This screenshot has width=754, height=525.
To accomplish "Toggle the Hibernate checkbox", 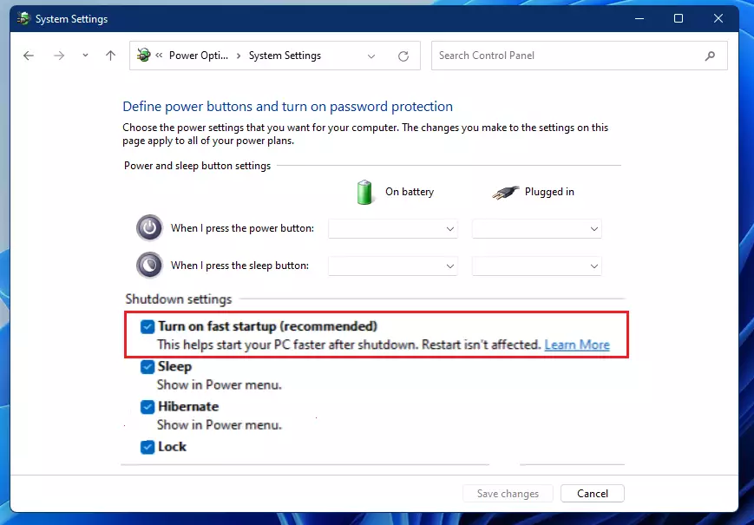I will (x=148, y=407).
